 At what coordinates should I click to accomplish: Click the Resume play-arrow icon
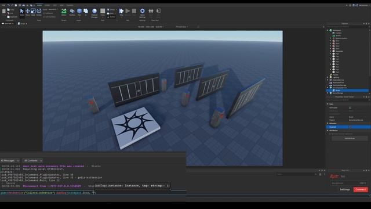click(x=128, y=11)
